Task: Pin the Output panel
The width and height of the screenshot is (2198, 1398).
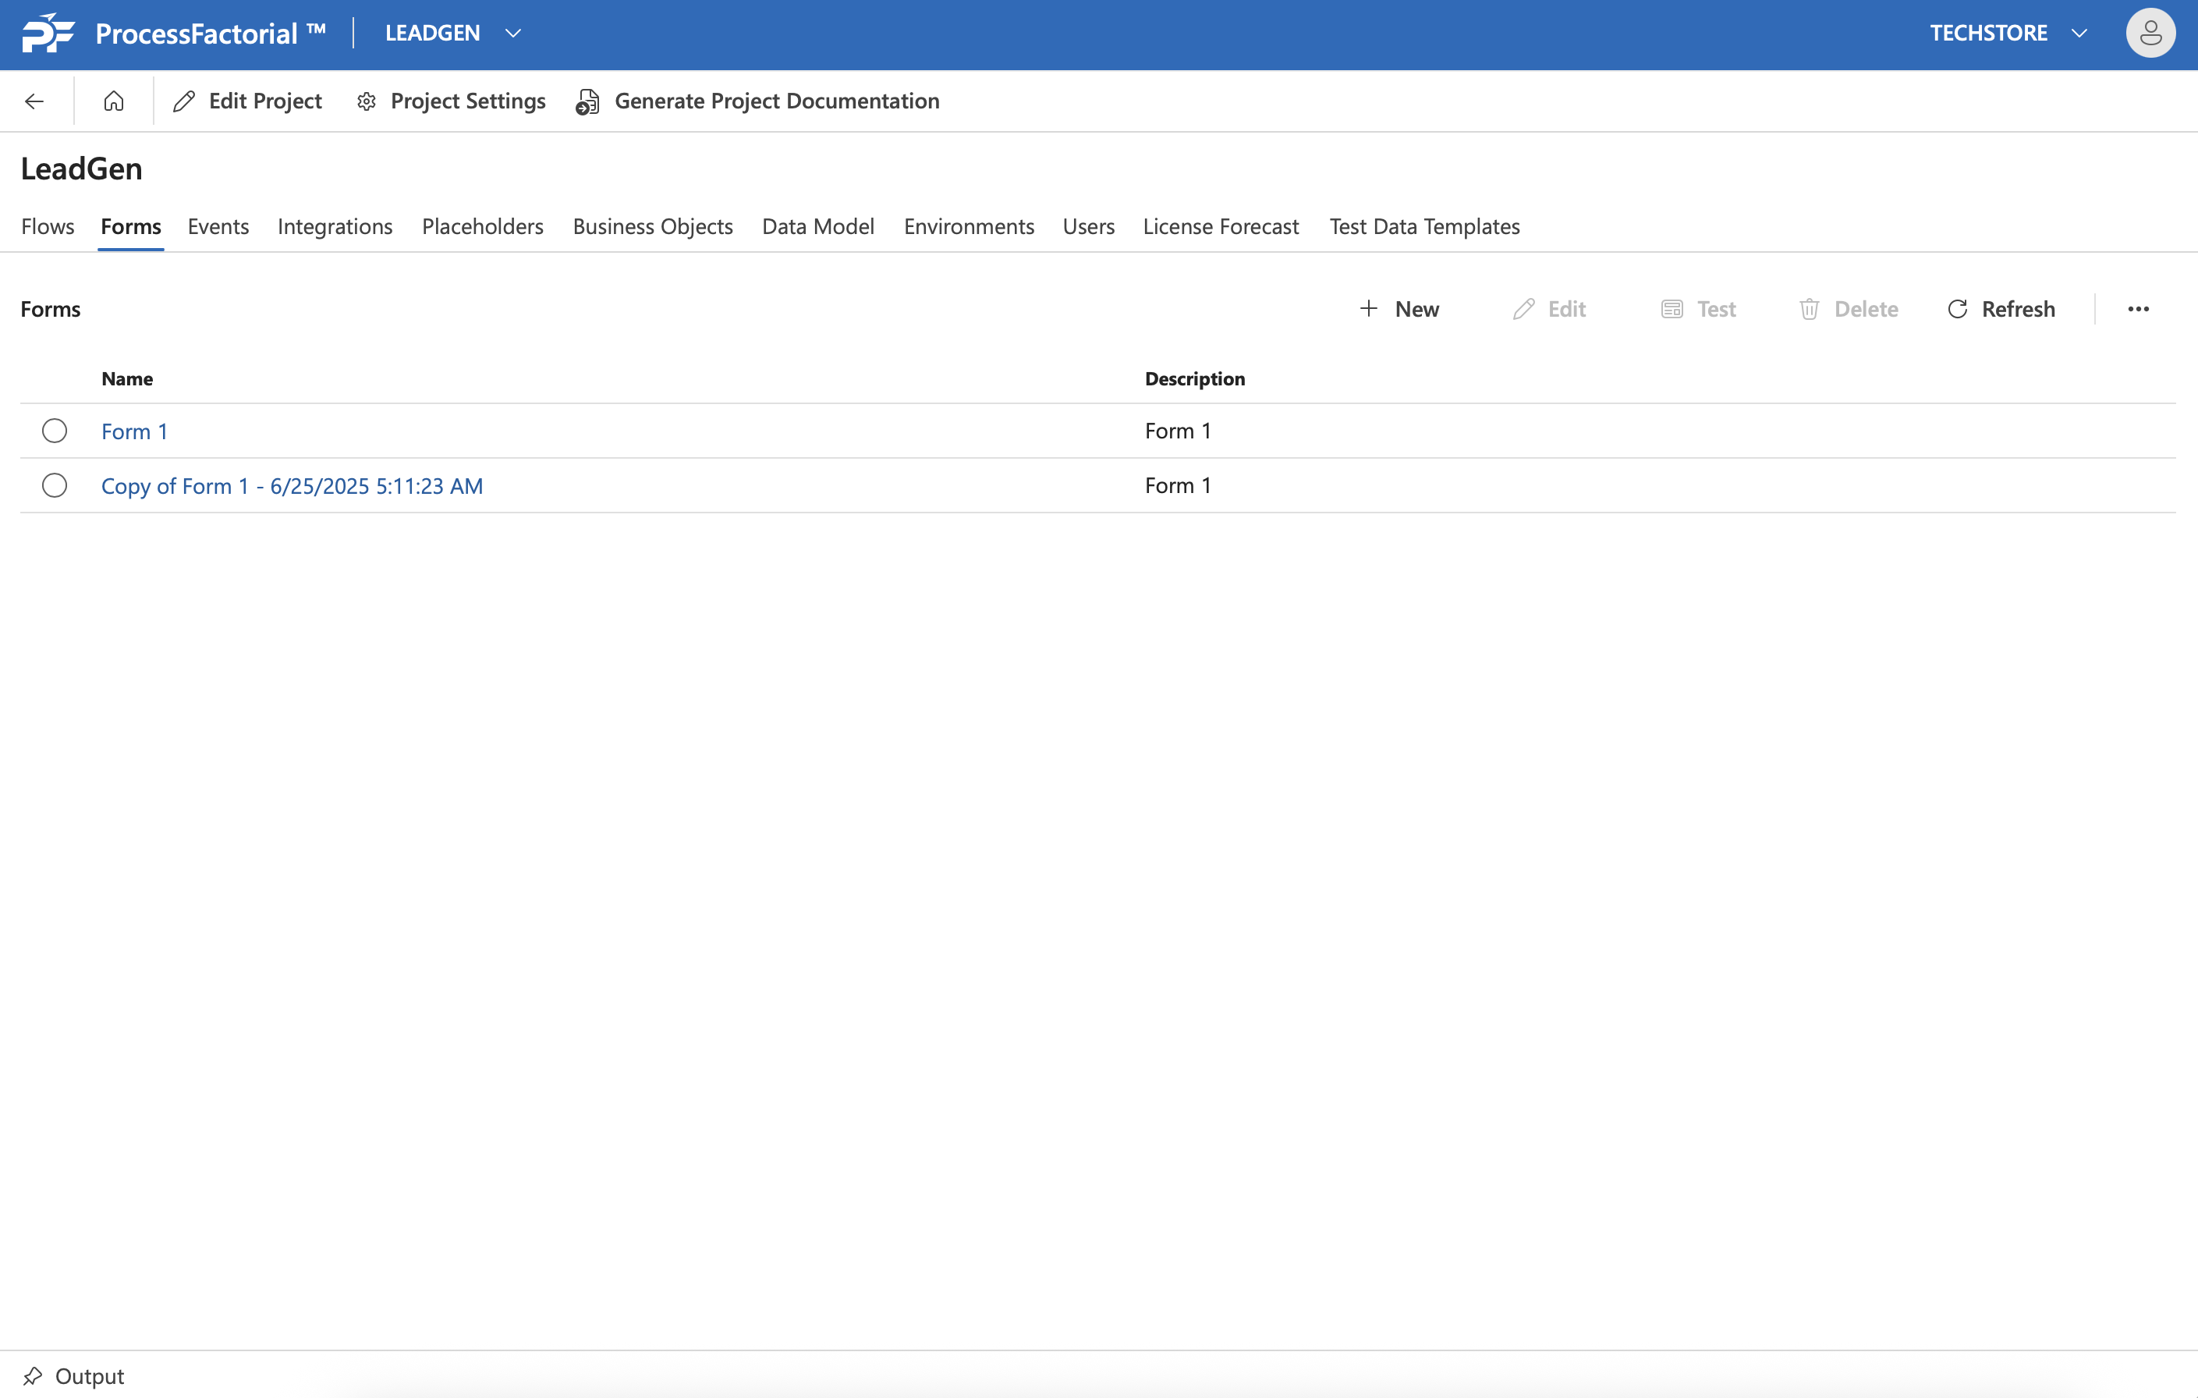Action: coord(33,1375)
